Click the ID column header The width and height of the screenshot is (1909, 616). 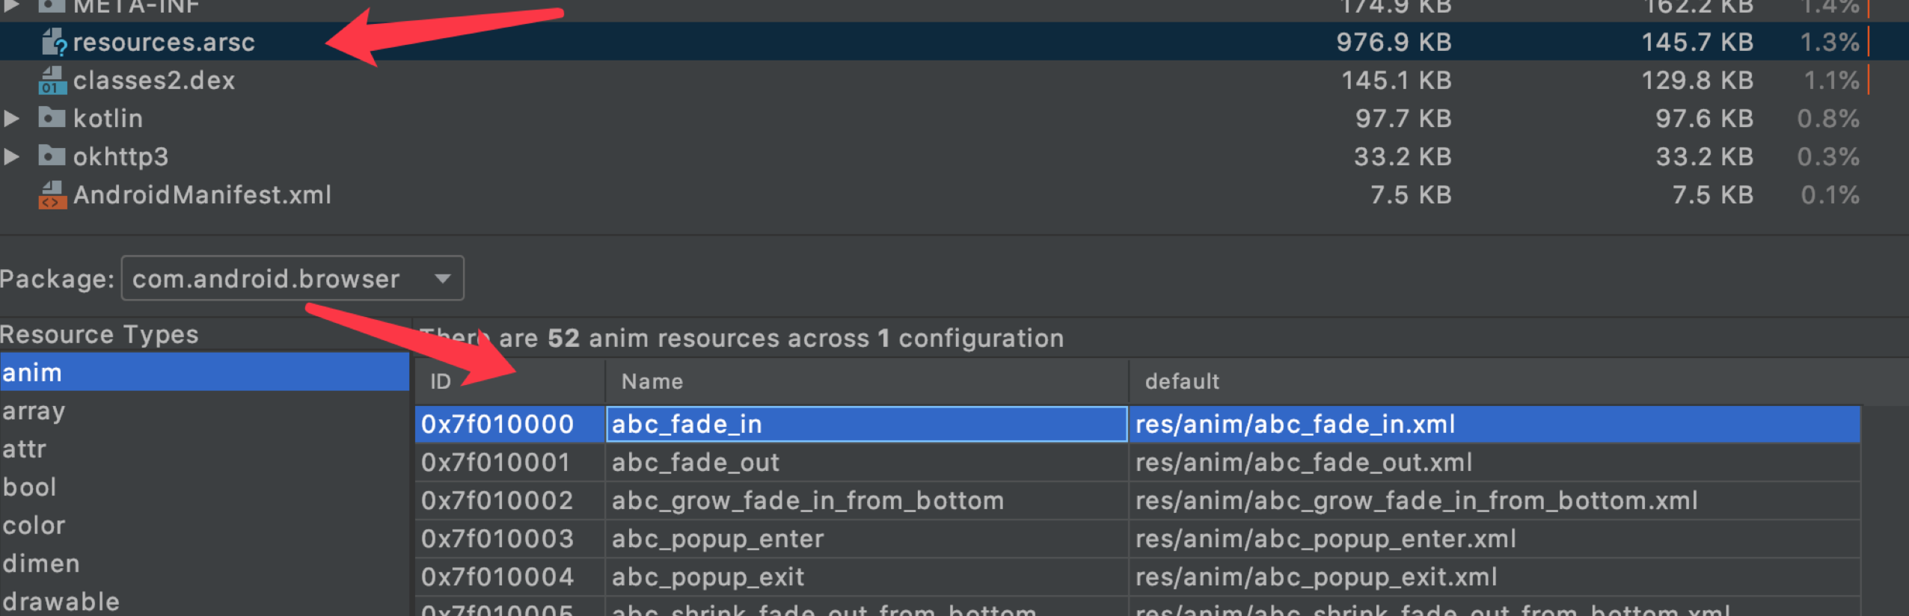(509, 381)
